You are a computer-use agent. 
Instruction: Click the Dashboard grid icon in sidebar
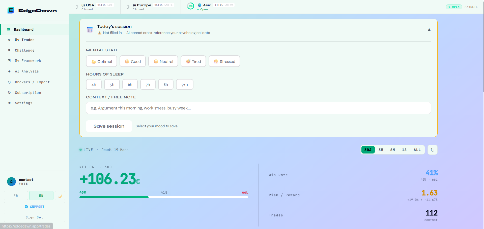(x=8, y=29)
